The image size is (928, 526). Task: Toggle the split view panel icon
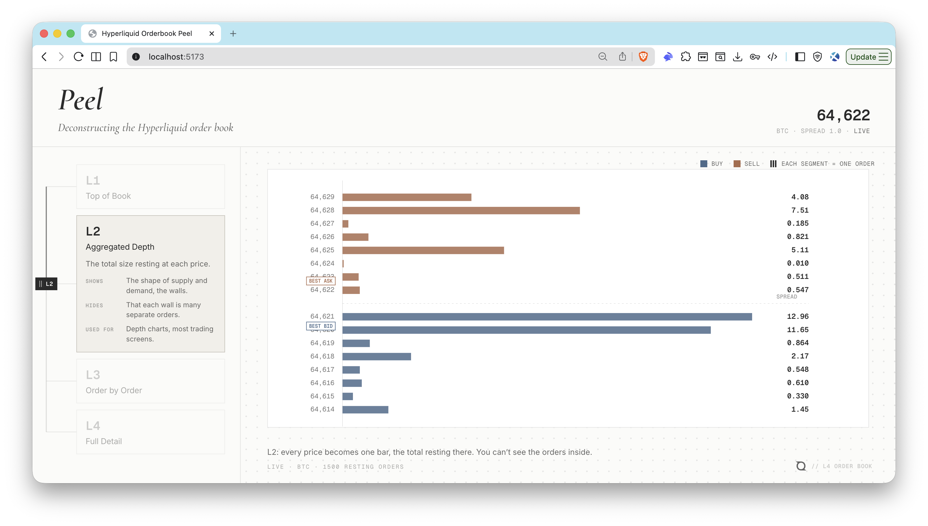click(96, 57)
